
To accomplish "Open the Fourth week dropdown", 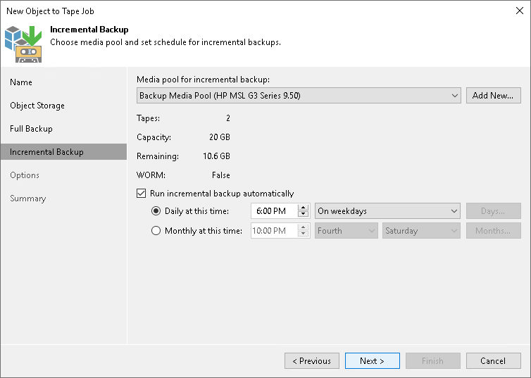I will click(346, 231).
